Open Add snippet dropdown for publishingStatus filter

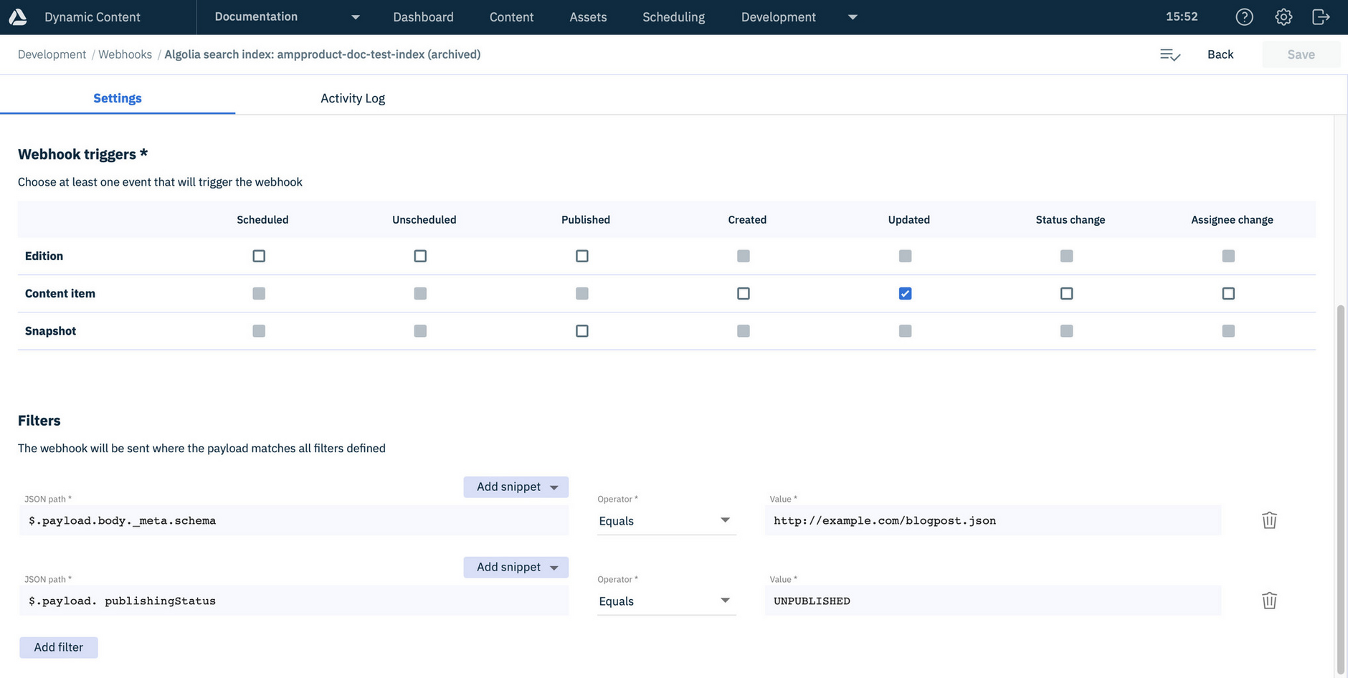tap(516, 567)
